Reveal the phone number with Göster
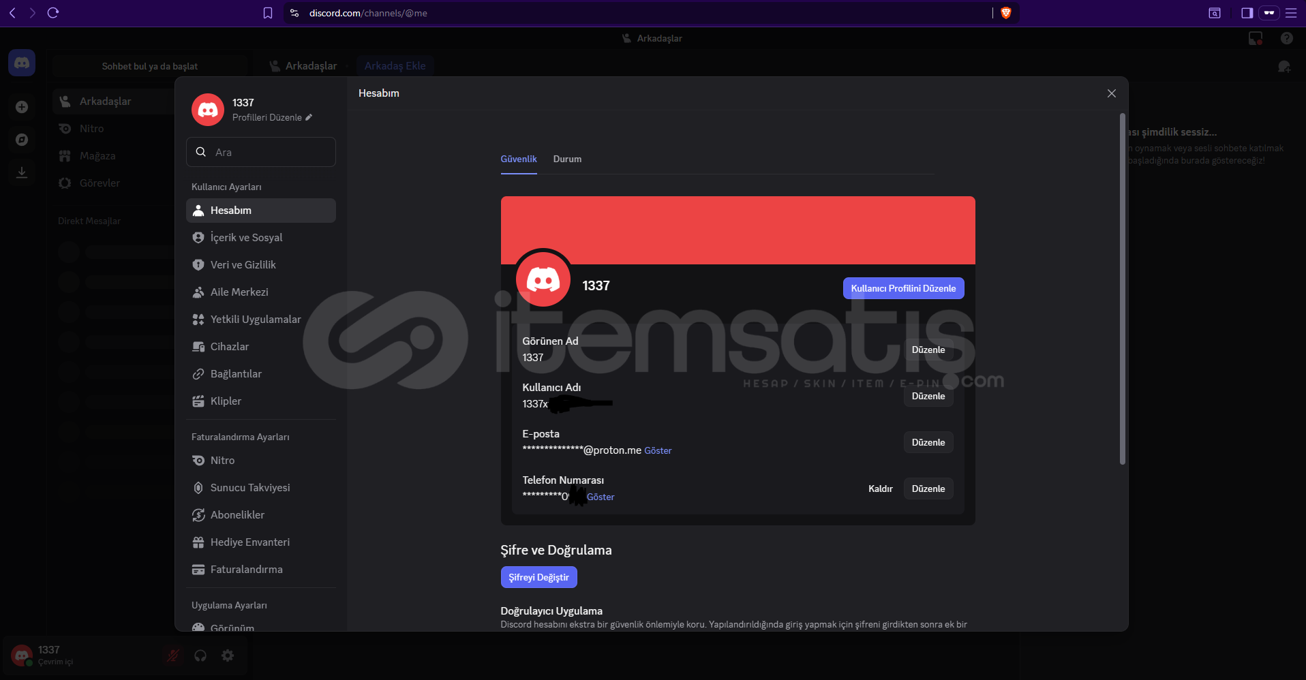The image size is (1306, 680). tap(601, 497)
